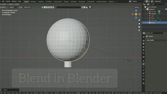Click the outliner search field
This screenshot has height=94, width=167.
coord(158,4)
